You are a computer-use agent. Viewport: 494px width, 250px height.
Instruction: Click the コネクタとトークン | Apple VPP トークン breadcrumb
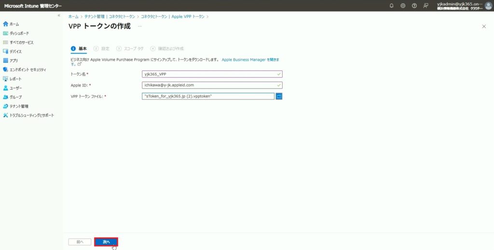pos(173,16)
